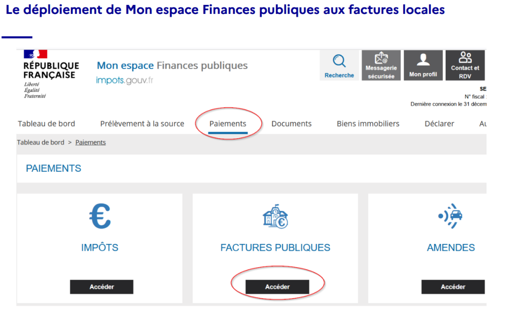Click the Recherche magnifier icon
This screenshot has width=507, height=319.
[x=339, y=61]
